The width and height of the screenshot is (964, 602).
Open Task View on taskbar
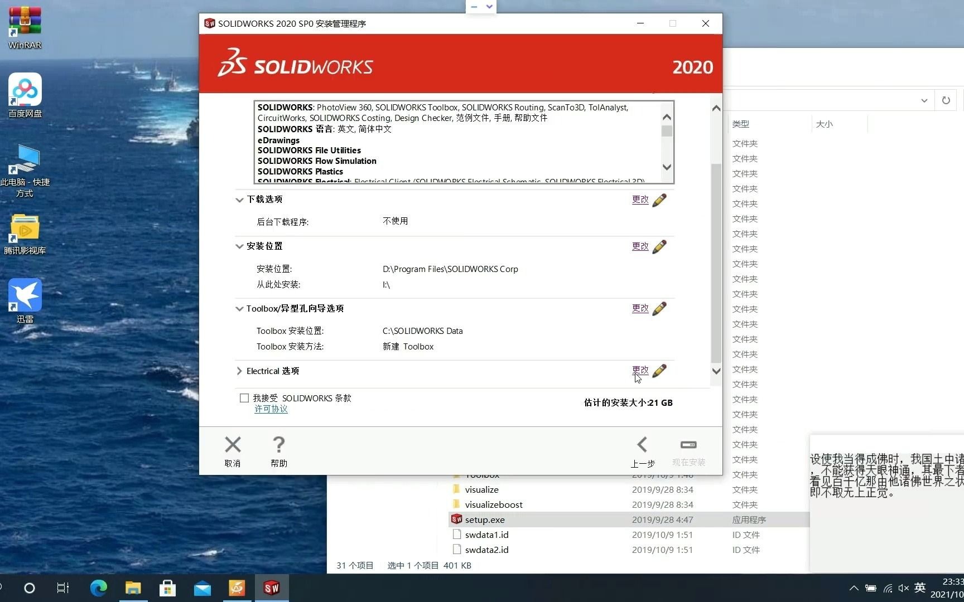pos(63,588)
